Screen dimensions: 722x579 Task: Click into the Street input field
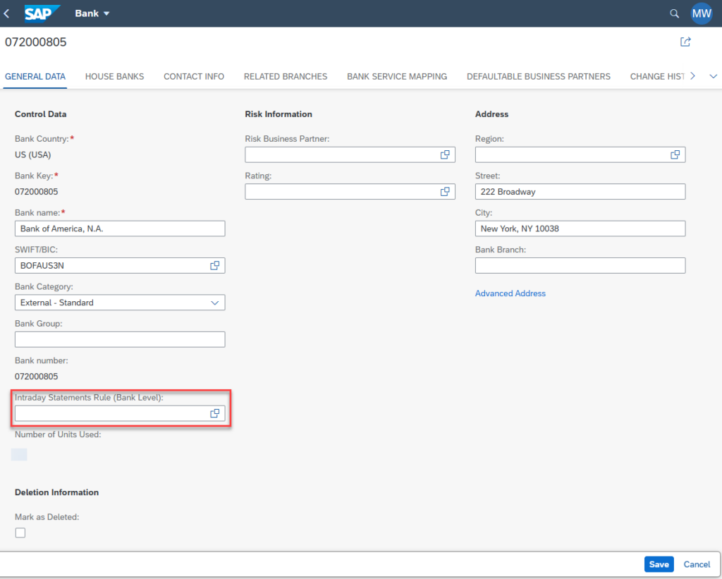point(580,192)
